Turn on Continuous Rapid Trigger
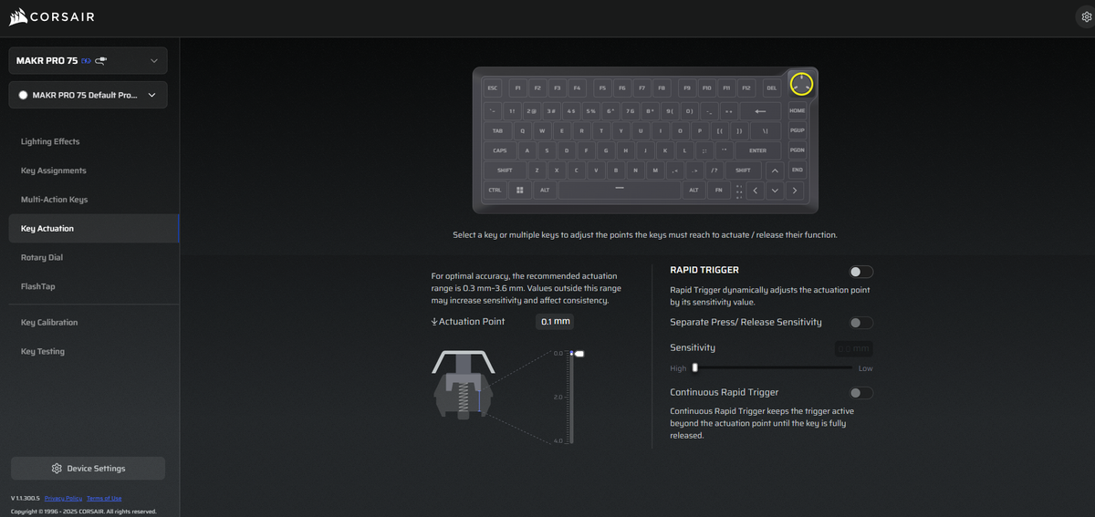The height and width of the screenshot is (517, 1095). [x=860, y=393]
